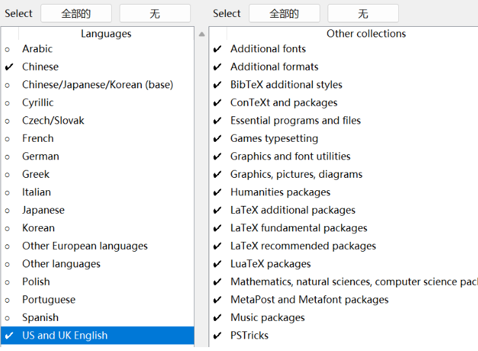The image size is (478, 351).
Task: Click 无 button above Other collections
Action: click(363, 14)
